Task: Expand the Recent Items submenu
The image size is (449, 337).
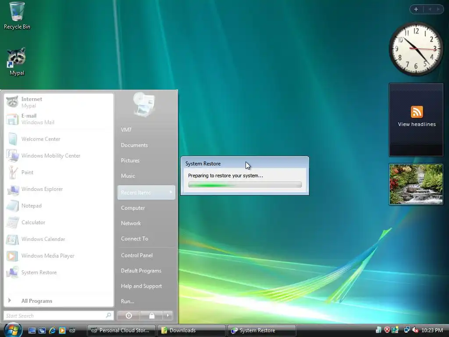Action: pos(146,193)
